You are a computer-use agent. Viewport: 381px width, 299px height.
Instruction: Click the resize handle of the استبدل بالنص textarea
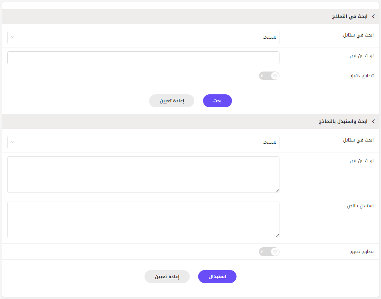[277, 236]
